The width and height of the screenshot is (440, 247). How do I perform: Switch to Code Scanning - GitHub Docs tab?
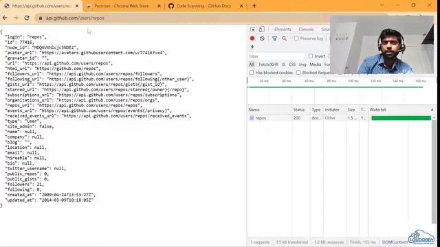click(x=203, y=6)
